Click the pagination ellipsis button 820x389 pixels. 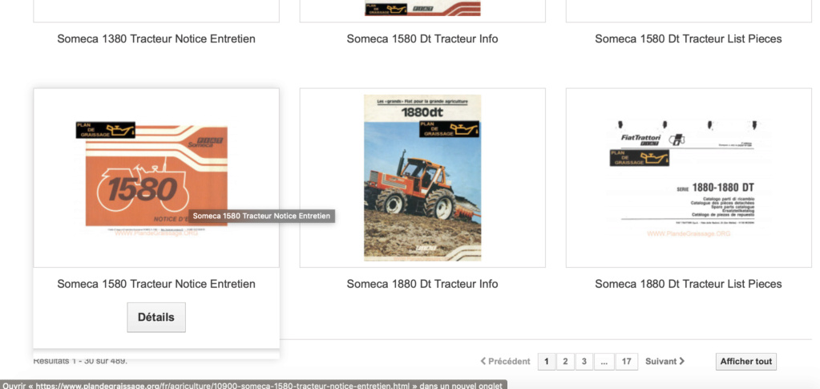[x=604, y=361]
